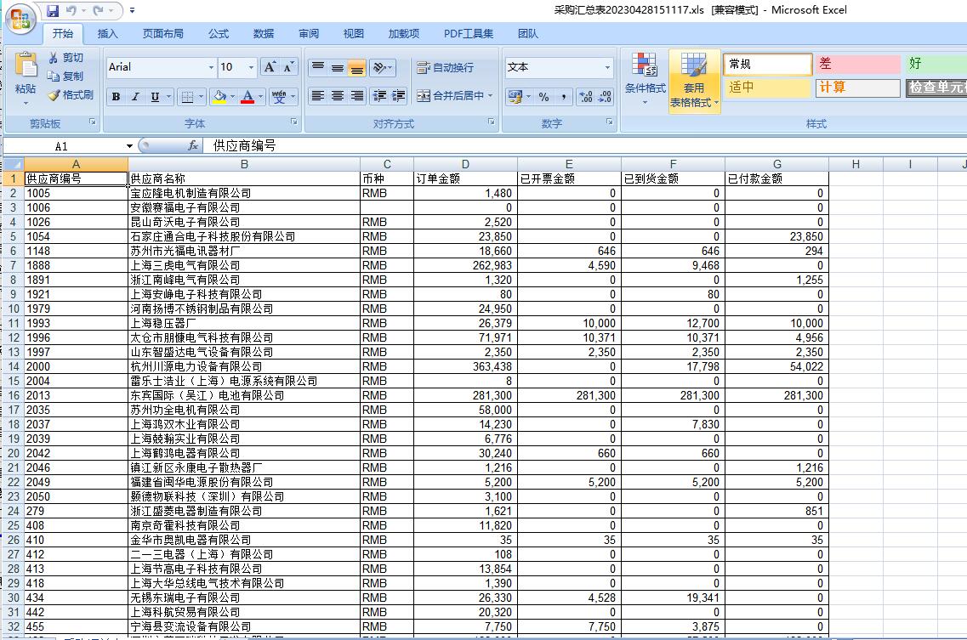
Task: Click the increase decimal places icon
Action: [x=585, y=97]
